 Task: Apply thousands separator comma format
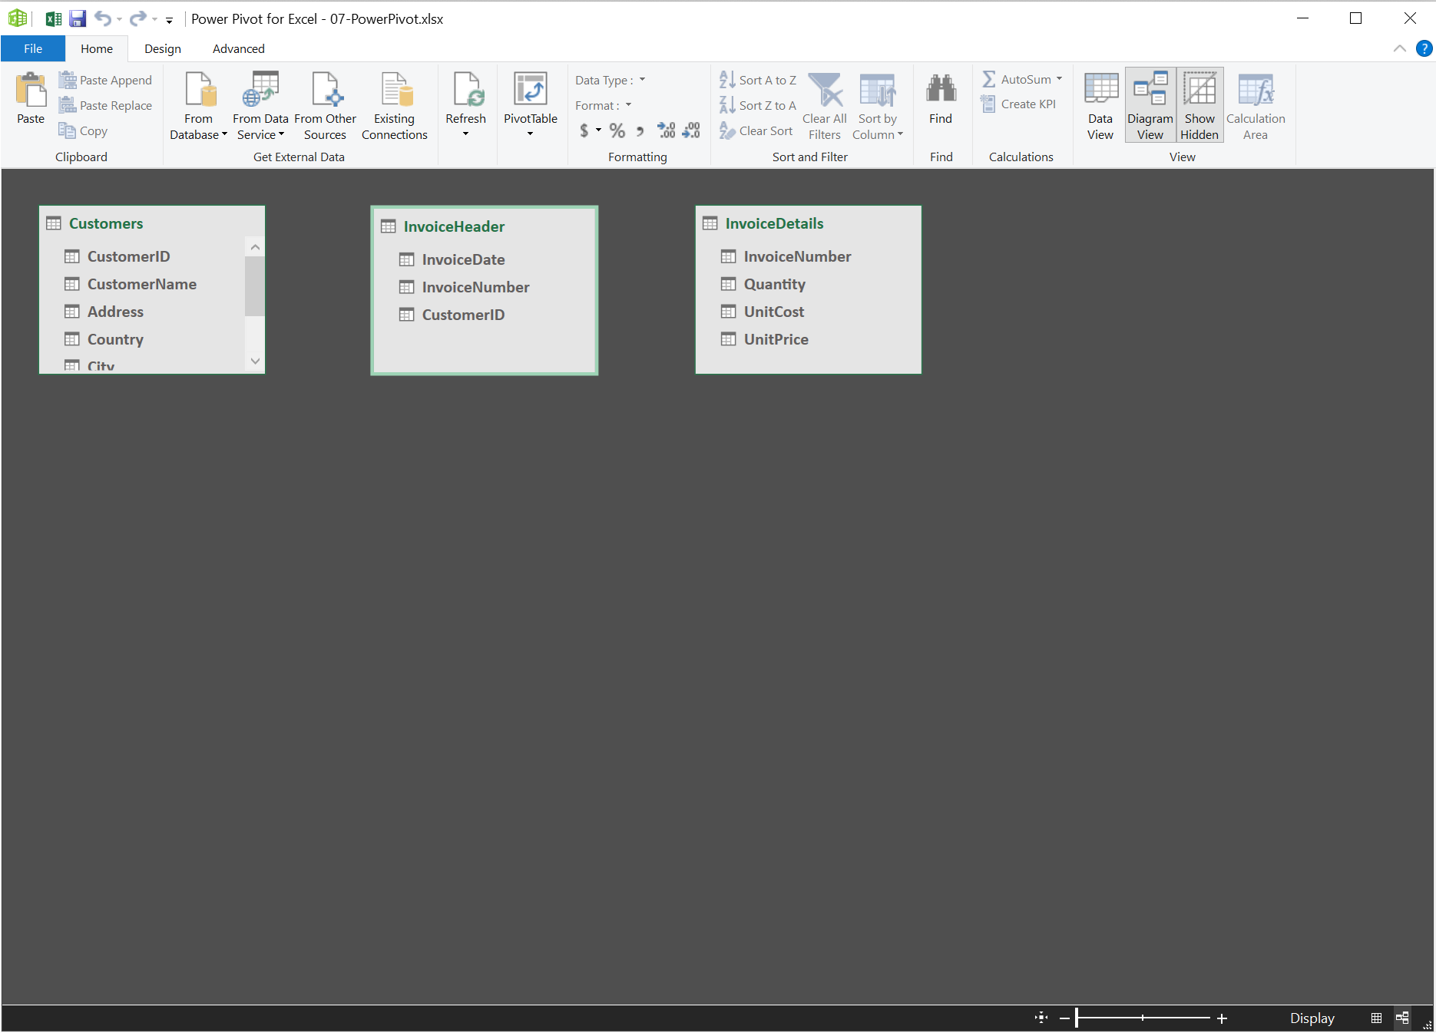pyautogui.click(x=640, y=130)
